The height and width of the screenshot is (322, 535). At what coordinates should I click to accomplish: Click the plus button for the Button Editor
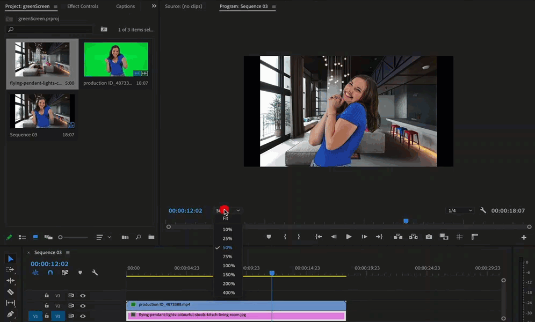(x=524, y=237)
